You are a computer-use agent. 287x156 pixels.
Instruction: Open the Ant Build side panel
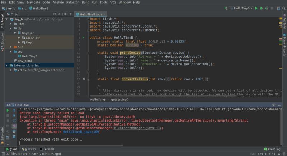[284, 21]
